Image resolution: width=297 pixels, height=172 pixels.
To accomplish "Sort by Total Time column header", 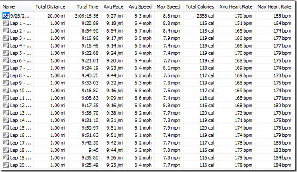I will 87,7.
